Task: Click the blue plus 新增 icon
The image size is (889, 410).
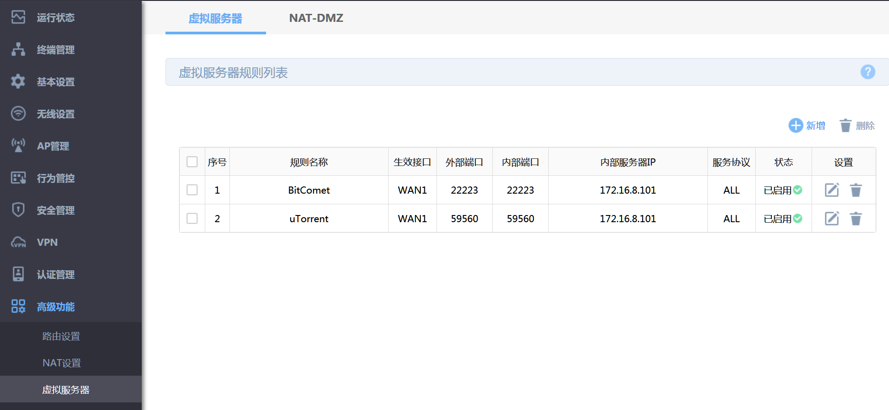Action: 796,125
